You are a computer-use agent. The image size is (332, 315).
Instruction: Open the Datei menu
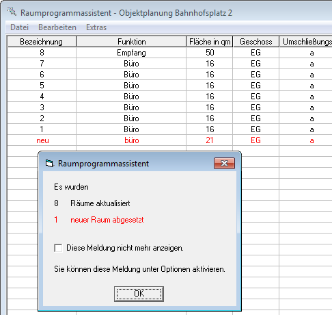pos(20,27)
